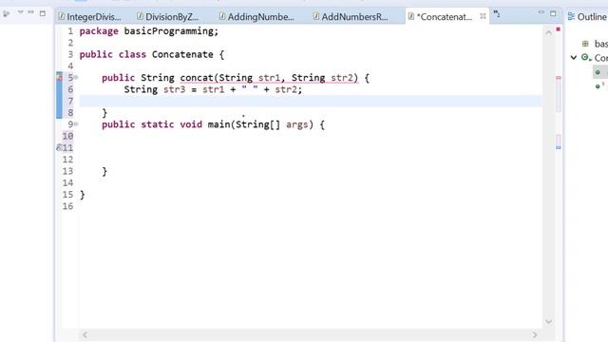This screenshot has width=608, height=342.
Task: Jump to the pink error annotation in overview ruler
Action: pos(559,78)
